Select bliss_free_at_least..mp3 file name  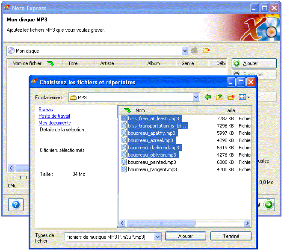coord(154,119)
